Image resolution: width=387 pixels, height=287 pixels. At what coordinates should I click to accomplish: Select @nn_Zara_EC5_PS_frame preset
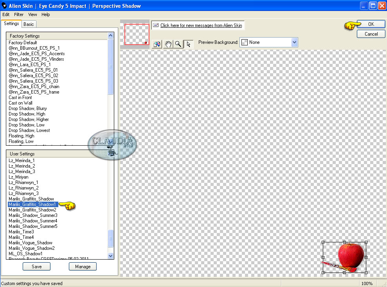tap(34, 92)
